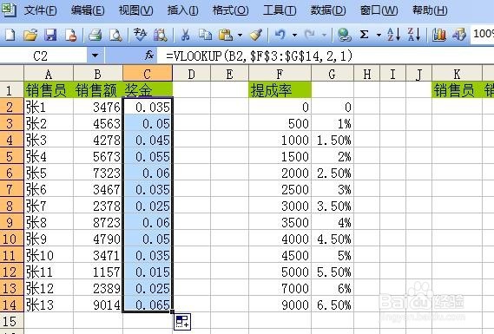Expand the Redo history dropdown arrow
Viewport: 494px width, 334px height.
click(x=324, y=35)
